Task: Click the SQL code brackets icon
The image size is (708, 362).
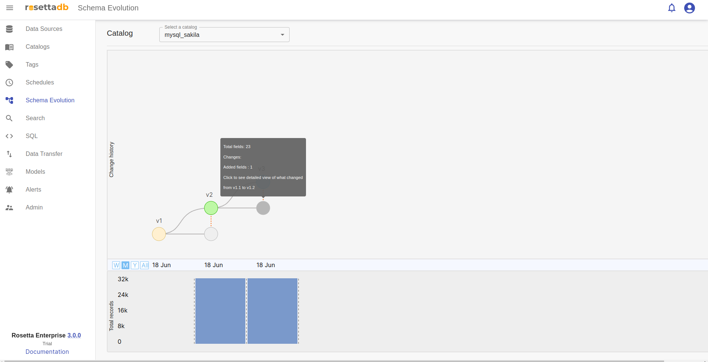Action: [9, 136]
